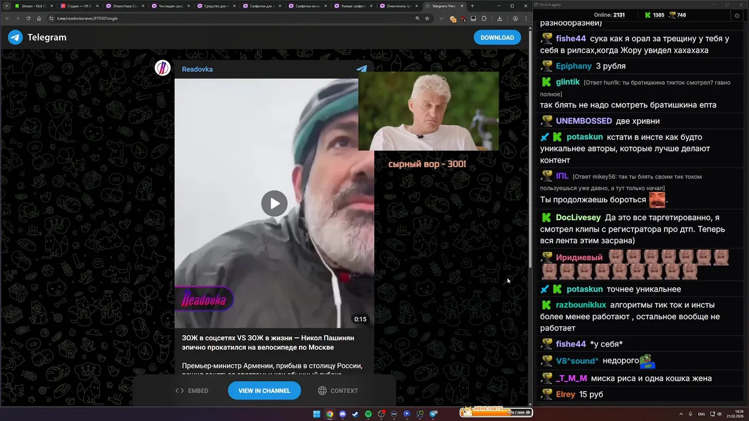Open Chrome from the taskbar
749x421 pixels.
(x=329, y=414)
